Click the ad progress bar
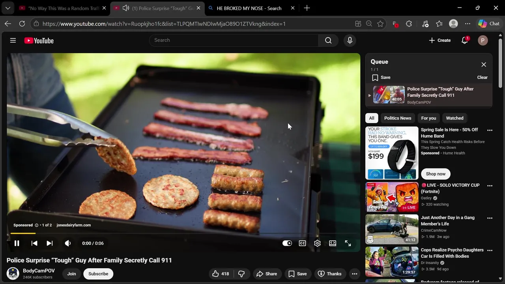505x284 pixels. (x=183, y=234)
